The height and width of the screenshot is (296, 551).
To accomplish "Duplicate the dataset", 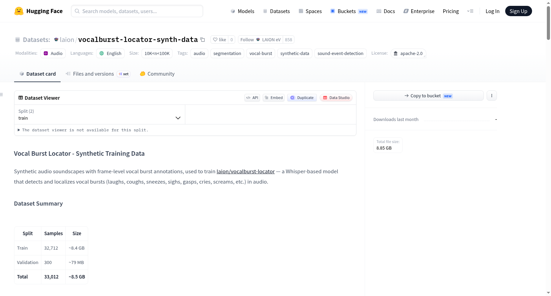I will coord(302,98).
